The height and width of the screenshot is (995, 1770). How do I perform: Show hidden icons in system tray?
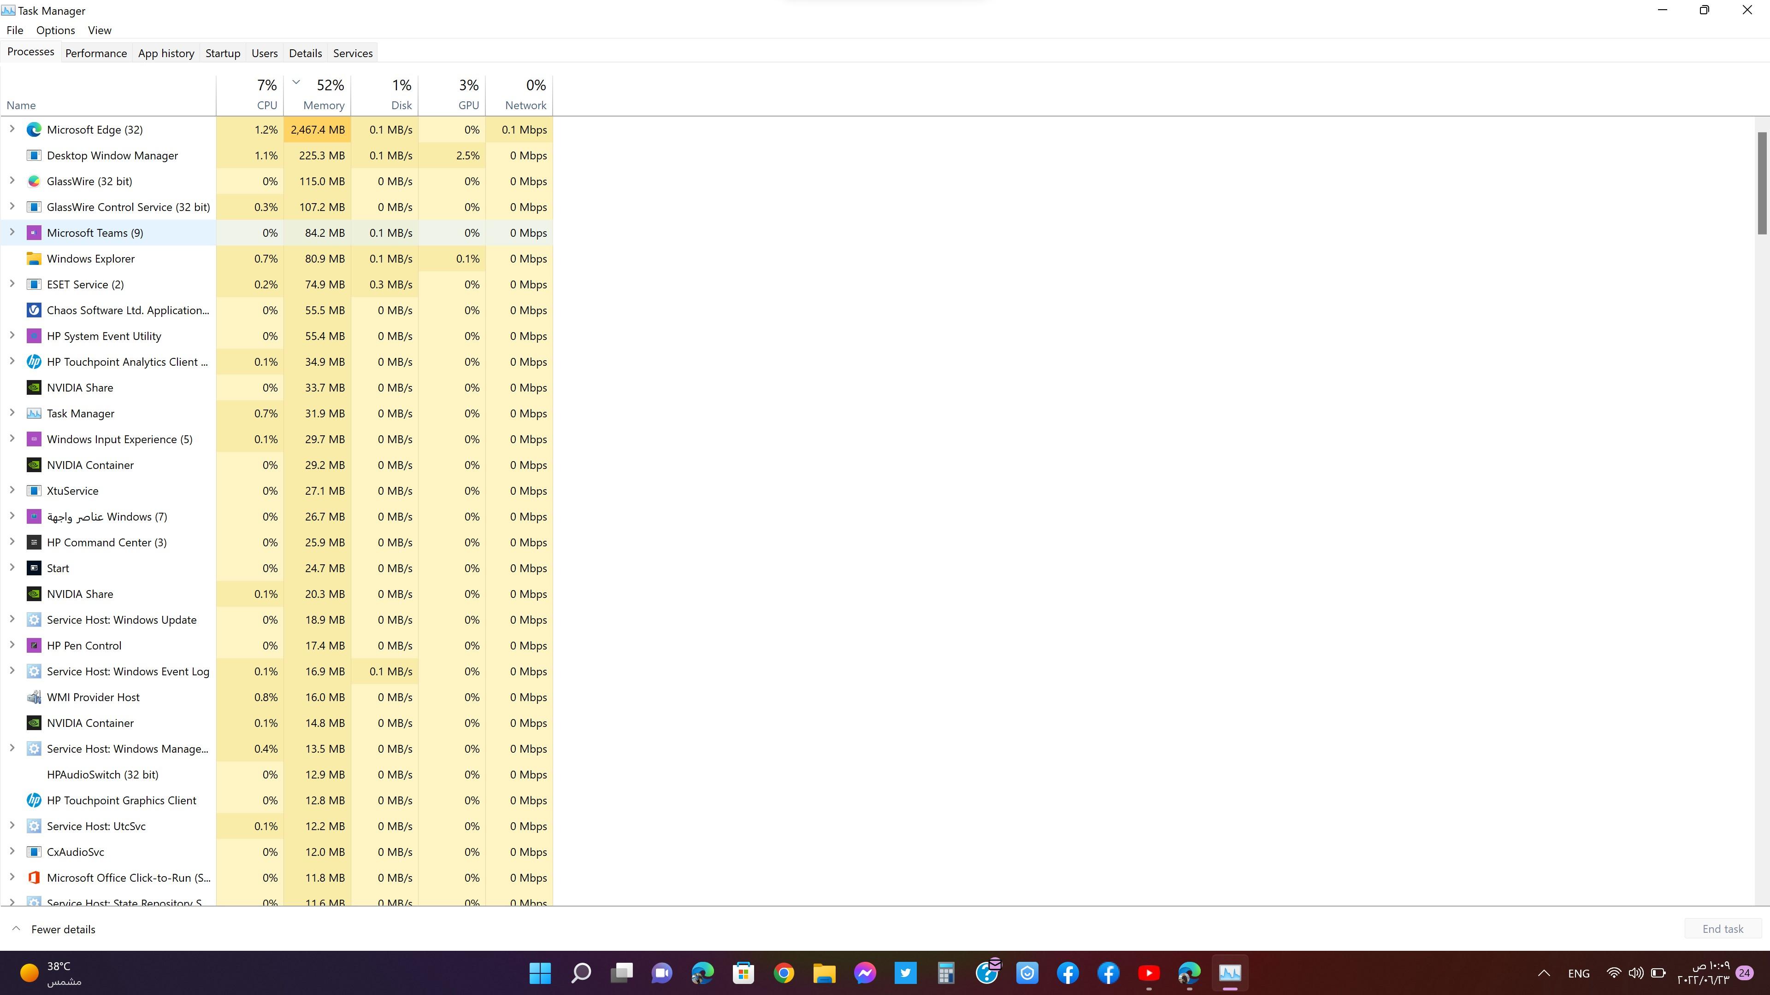(x=1543, y=973)
